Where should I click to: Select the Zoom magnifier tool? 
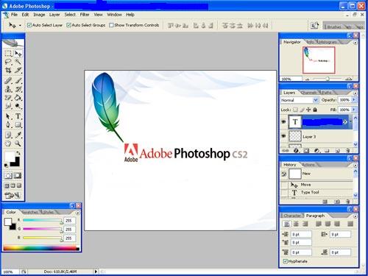18,144
